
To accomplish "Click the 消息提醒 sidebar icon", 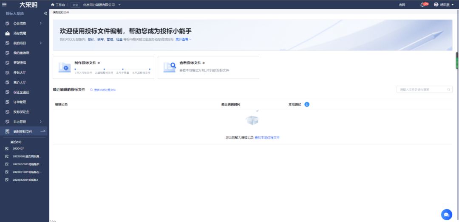I will [x=7, y=33].
